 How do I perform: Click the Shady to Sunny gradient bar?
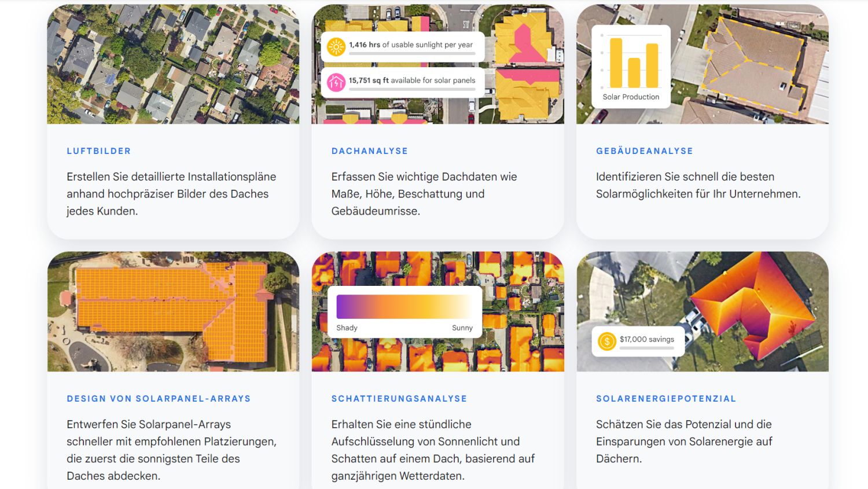click(404, 306)
